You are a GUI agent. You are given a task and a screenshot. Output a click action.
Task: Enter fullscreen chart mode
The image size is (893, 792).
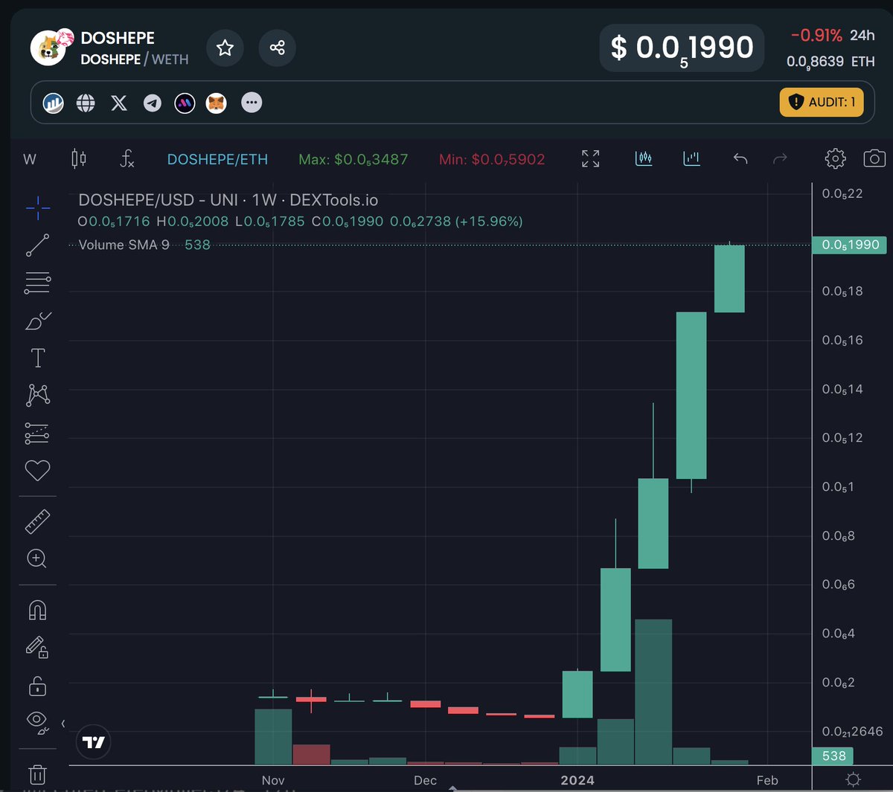[x=590, y=158]
